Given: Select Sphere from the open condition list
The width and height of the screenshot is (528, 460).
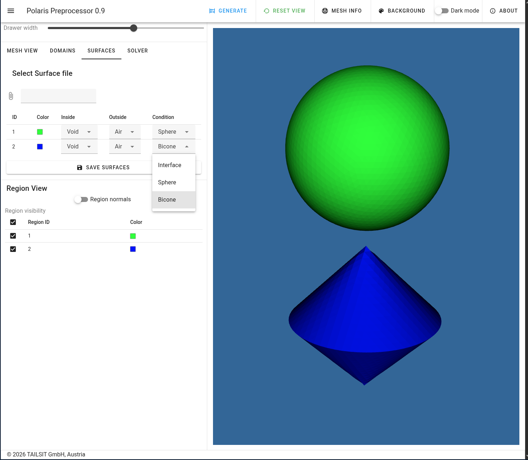Looking at the screenshot, I should 174,183.
